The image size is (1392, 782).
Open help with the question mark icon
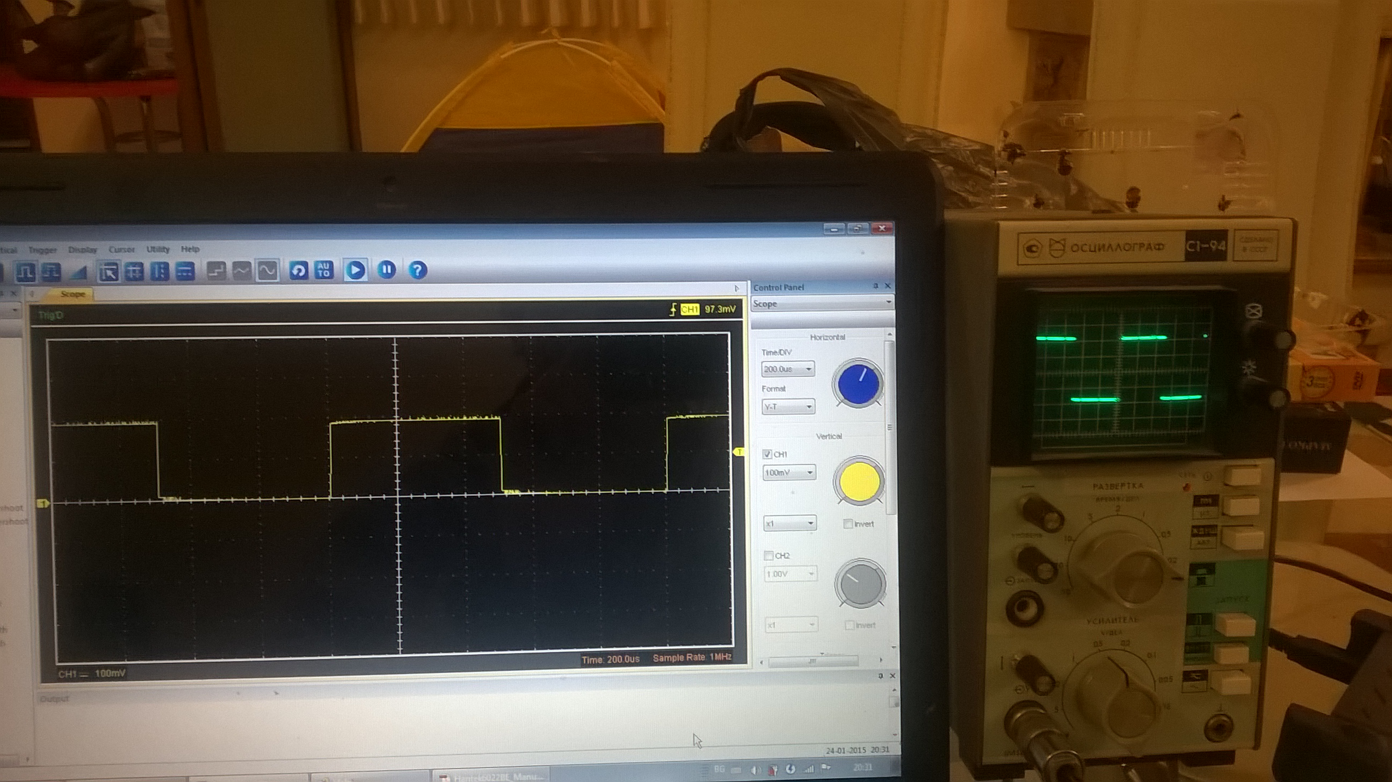[x=417, y=270]
